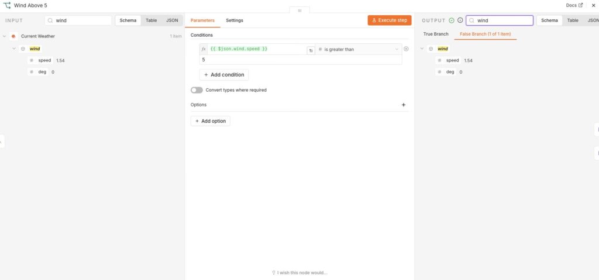
Task: Open the Parameters tab
Action: tap(202, 20)
